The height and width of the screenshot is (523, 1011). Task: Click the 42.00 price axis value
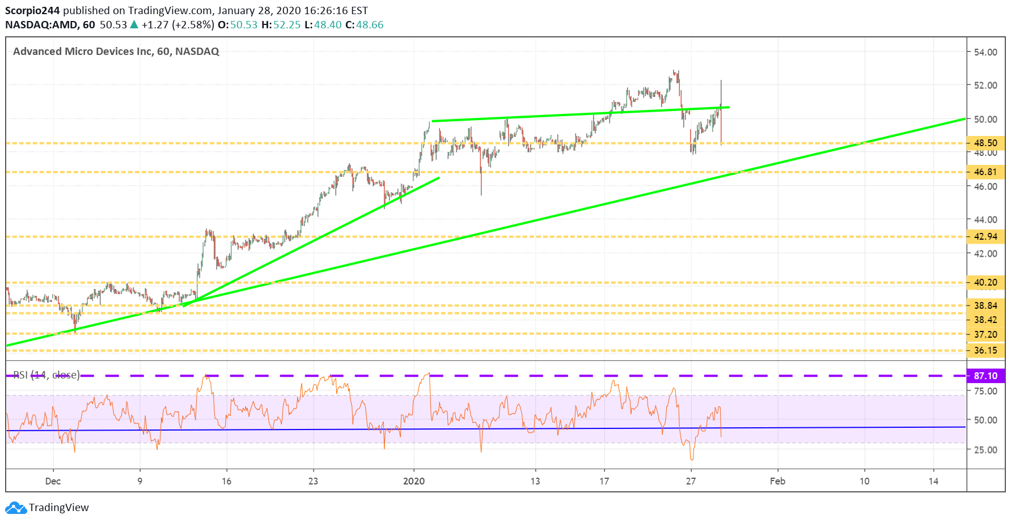pyautogui.click(x=985, y=253)
